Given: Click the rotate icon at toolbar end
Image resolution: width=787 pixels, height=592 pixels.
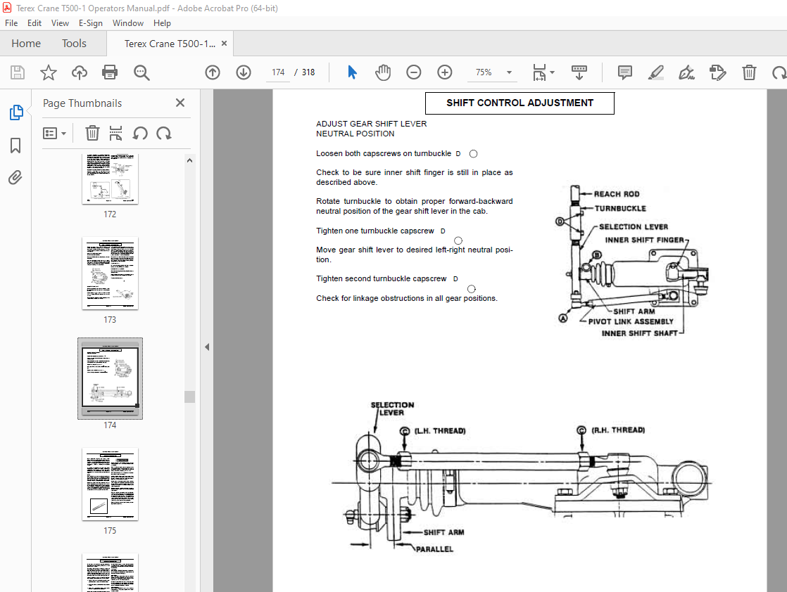Looking at the screenshot, I should click(779, 72).
